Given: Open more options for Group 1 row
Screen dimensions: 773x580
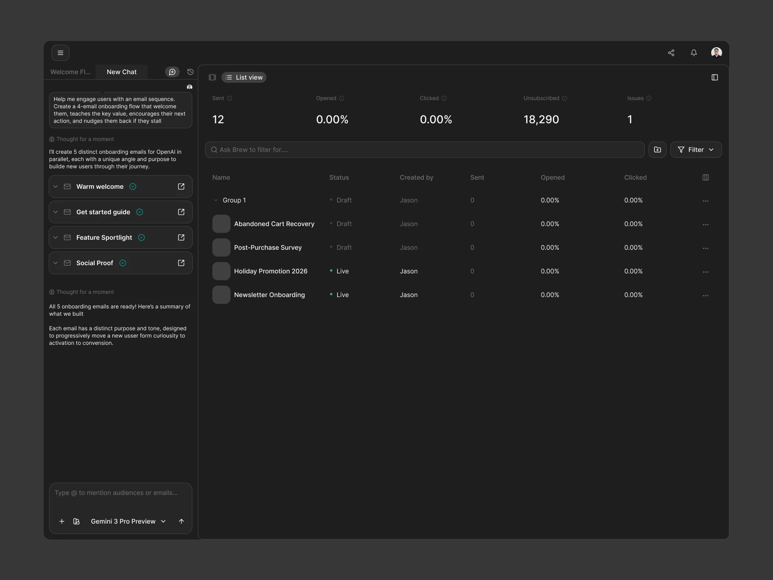Looking at the screenshot, I should (706, 201).
